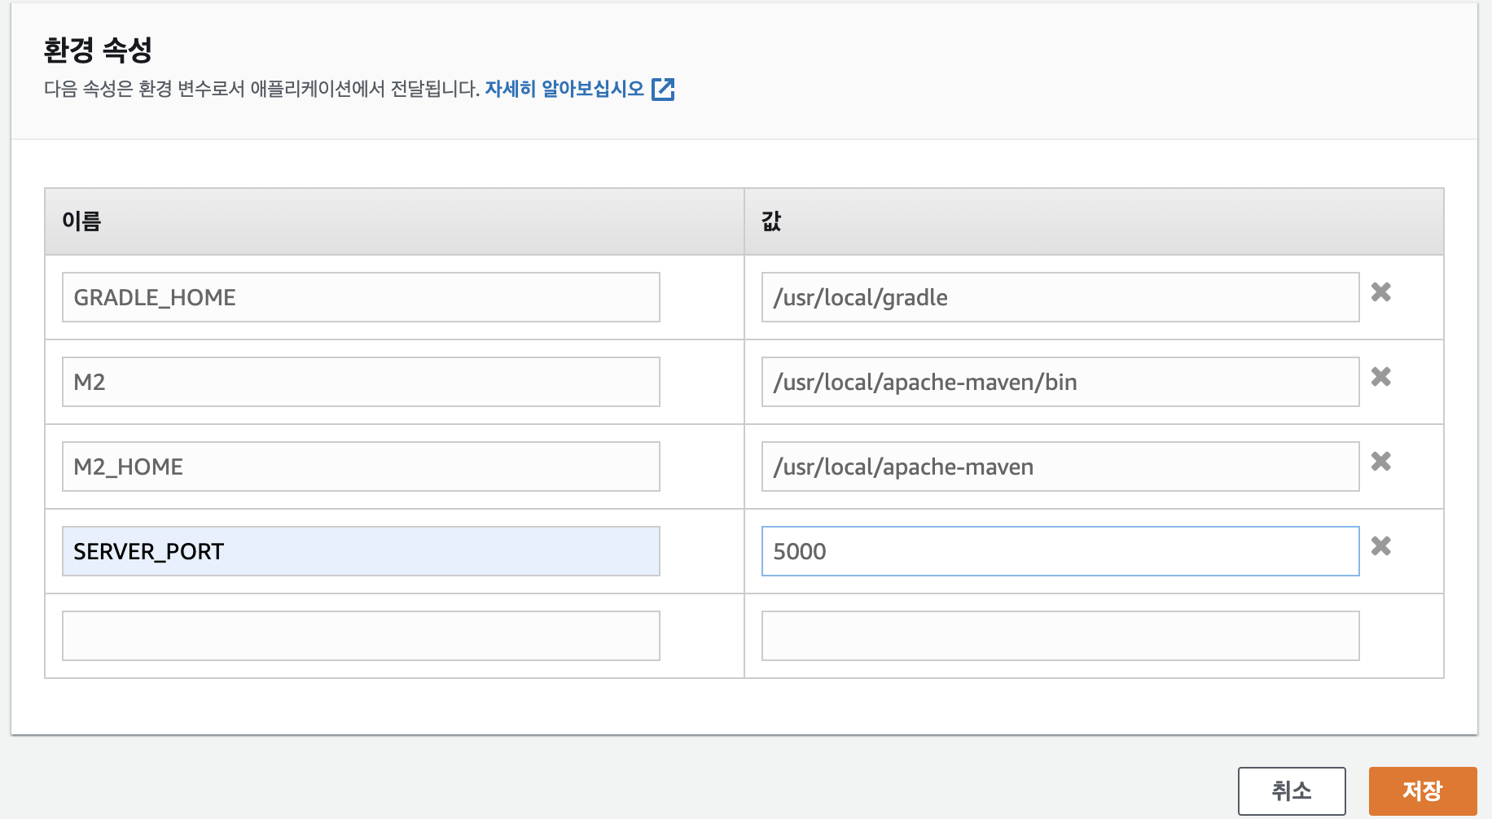Remove the M2_HOME property row

[1380, 462]
